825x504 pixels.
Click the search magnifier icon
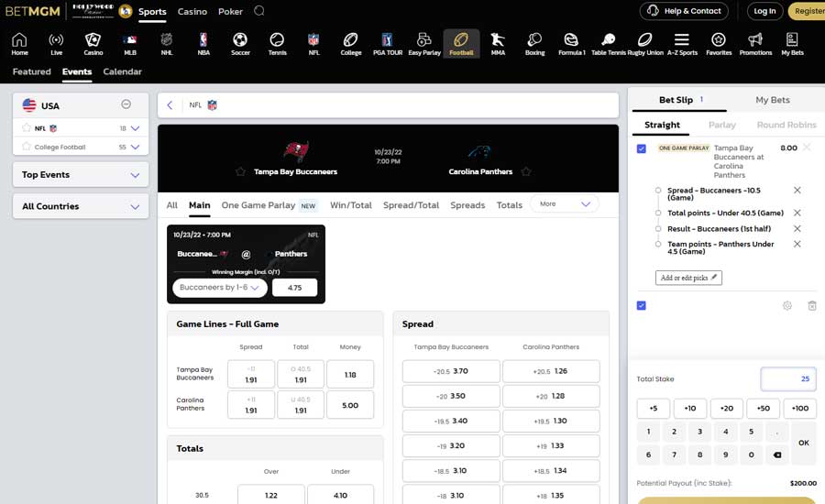click(x=258, y=10)
